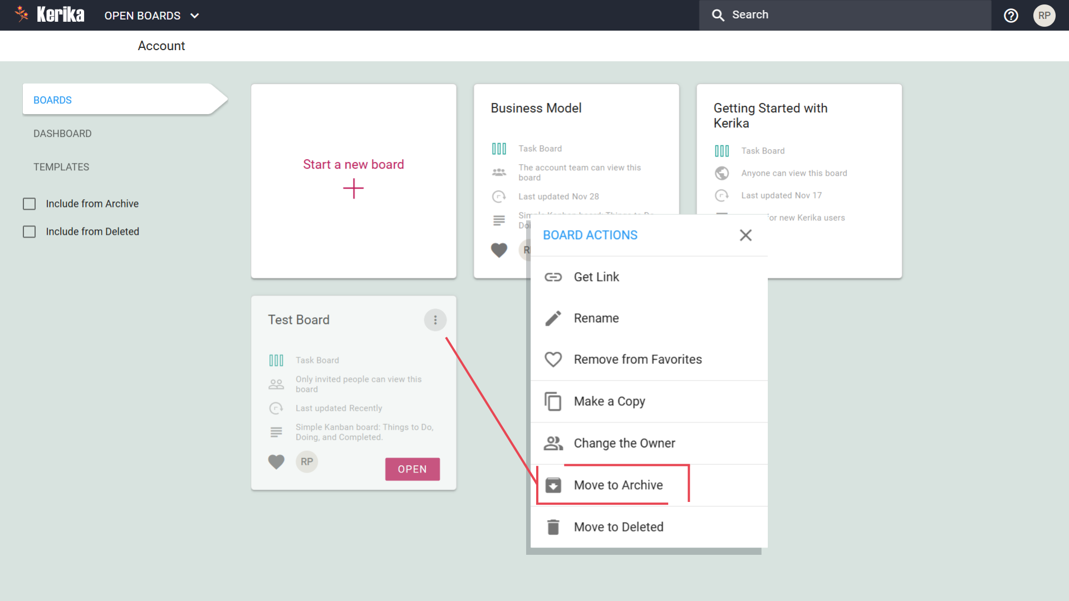Toggle the favorite heart on Test Board
The image size is (1069, 601).
tap(276, 462)
